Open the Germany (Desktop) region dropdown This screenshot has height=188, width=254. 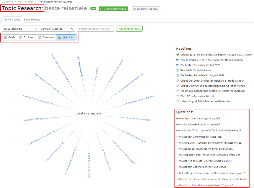click(57, 29)
